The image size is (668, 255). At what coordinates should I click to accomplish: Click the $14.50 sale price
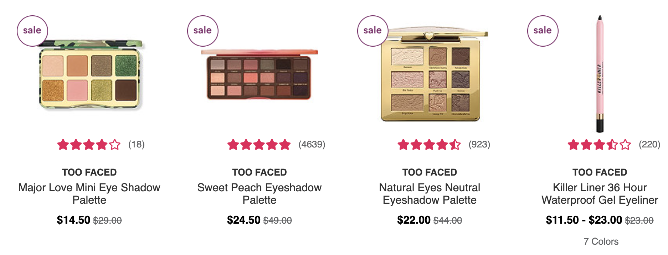pos(73,220)
